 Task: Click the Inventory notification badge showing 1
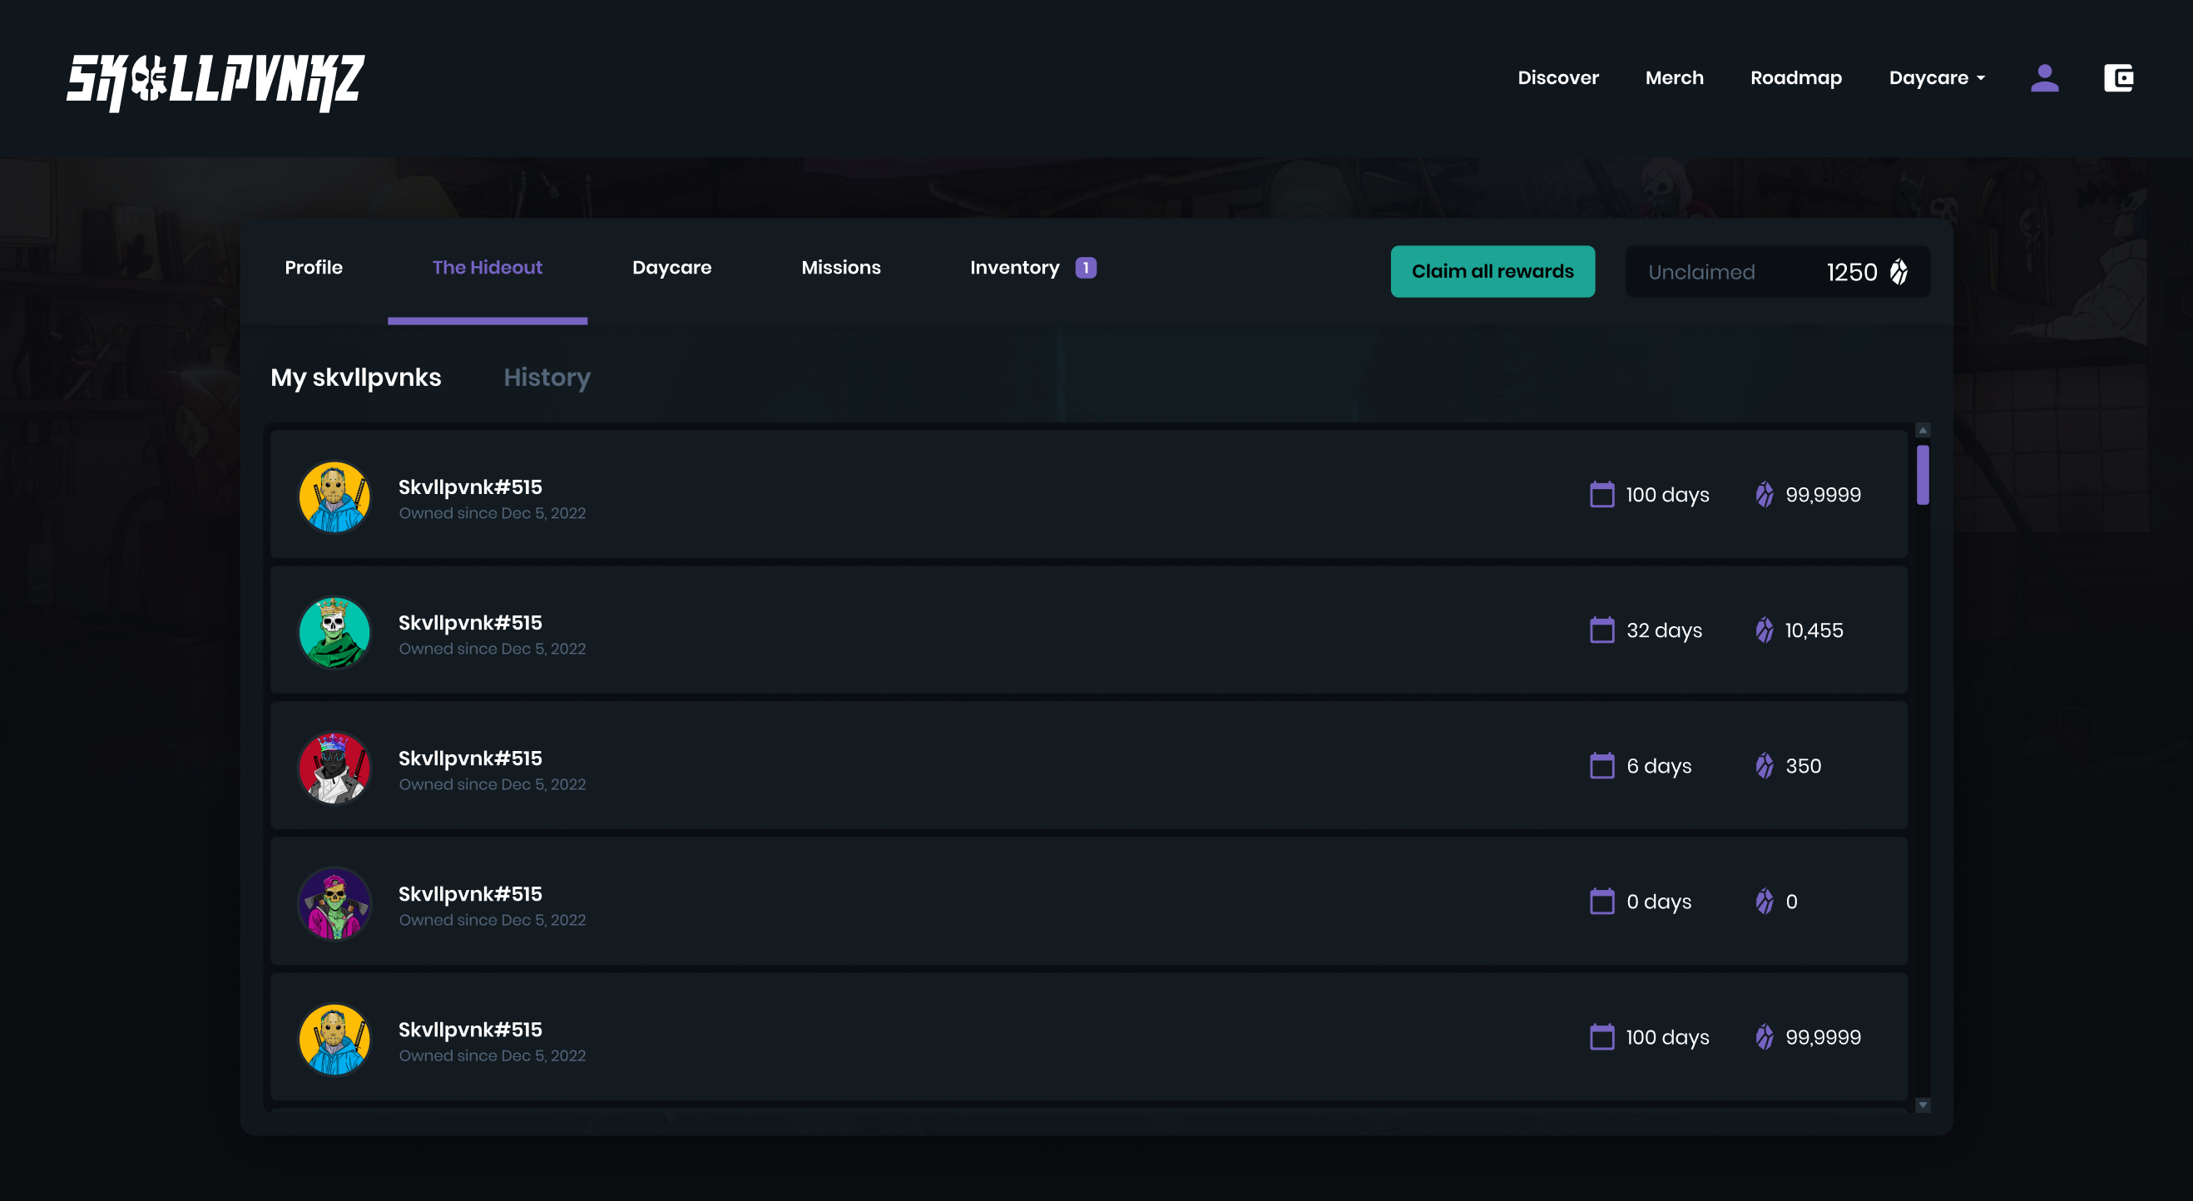click(1086, 267)
